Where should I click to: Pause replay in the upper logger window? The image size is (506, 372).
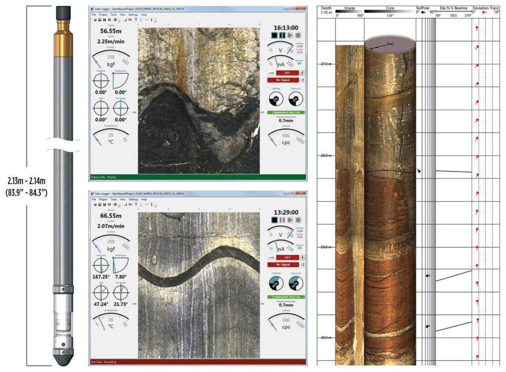point(282,36)
